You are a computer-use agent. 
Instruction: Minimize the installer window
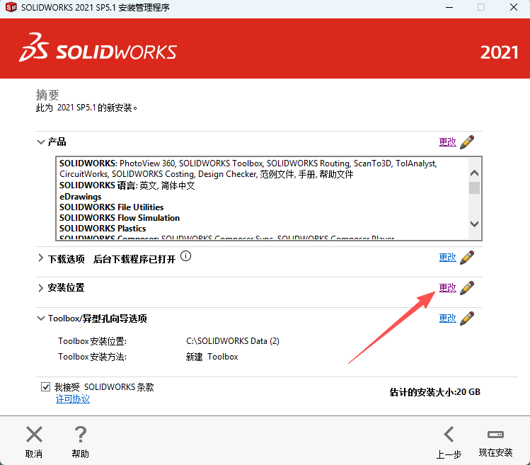click(x=449, y=7)
